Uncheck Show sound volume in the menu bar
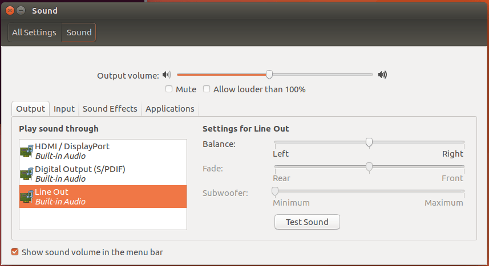 click(x=15, y=252)
